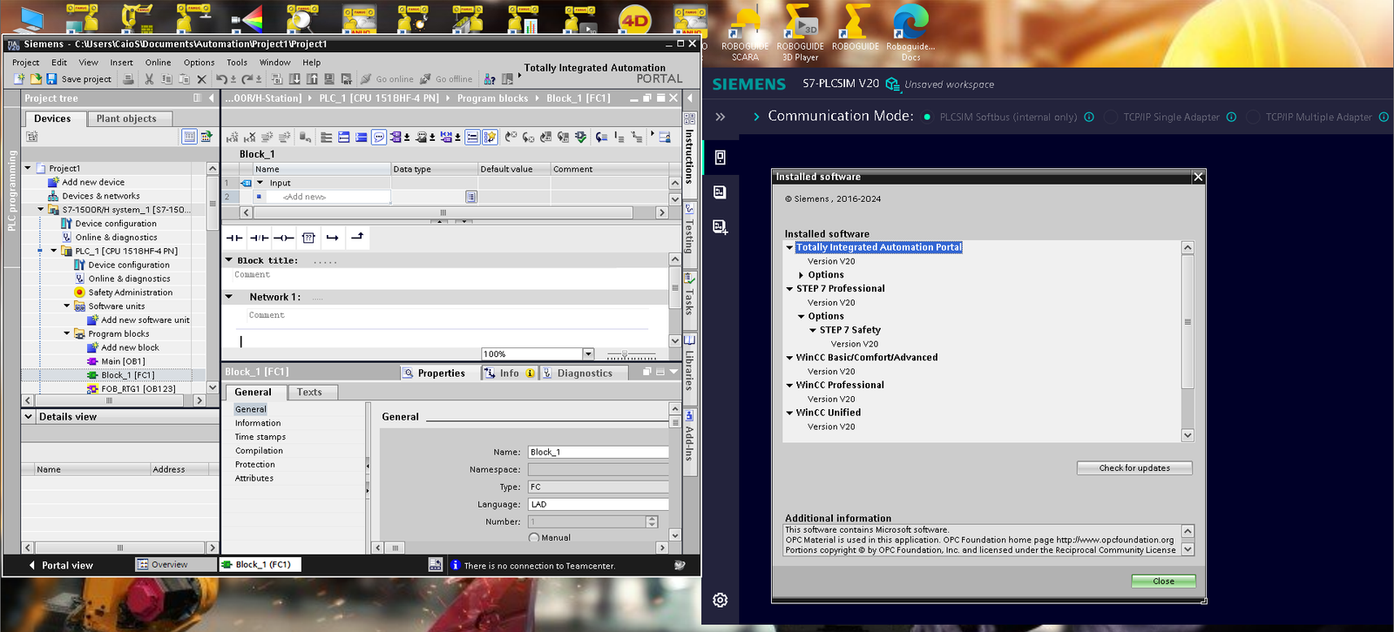Insert a normally open contact
Image resolution: width=1394 pixels, height=632 pixels.
[234, 238]
